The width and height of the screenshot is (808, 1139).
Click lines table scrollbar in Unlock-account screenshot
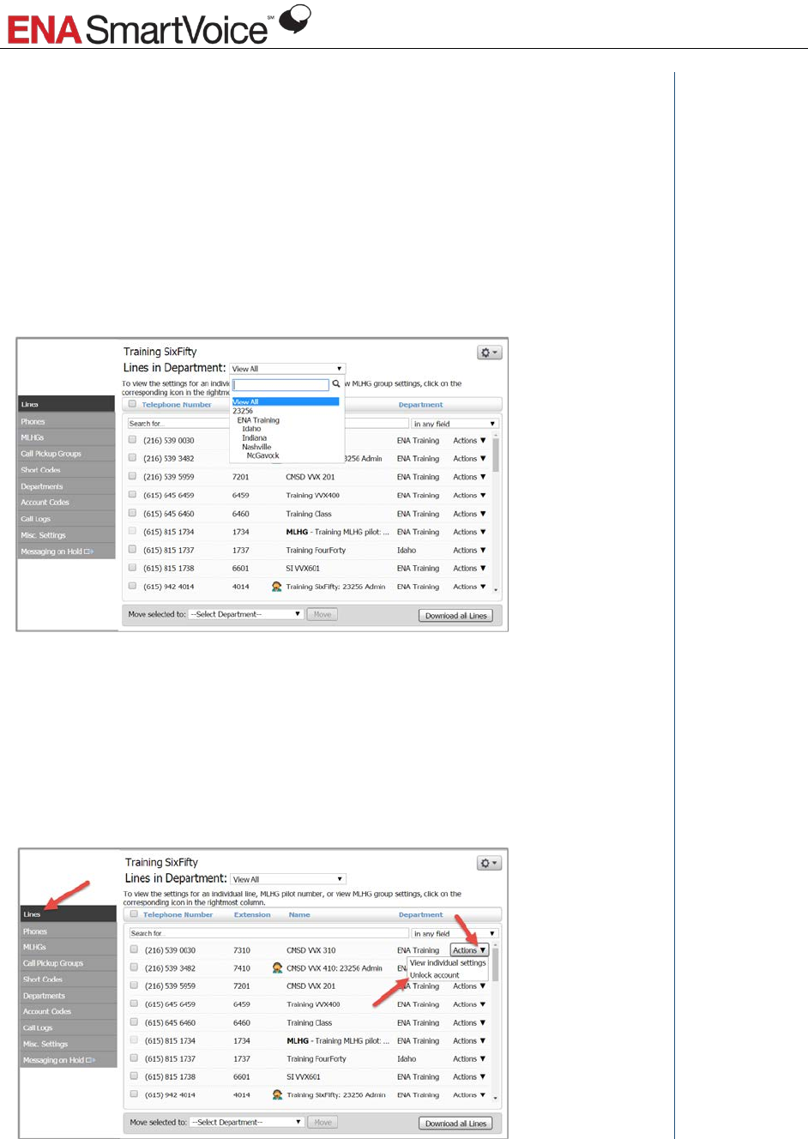click(x=496, y=1022)
